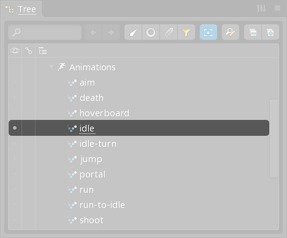Open the tree settings sliders icon
The width and height of the screenshot is (287, 238).
click(x=261, y=8)
